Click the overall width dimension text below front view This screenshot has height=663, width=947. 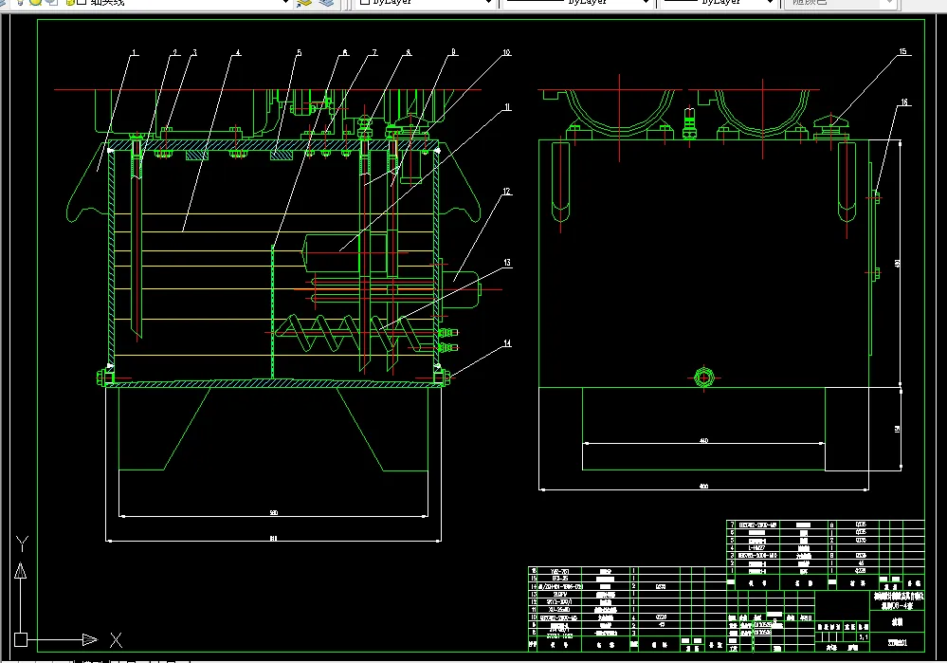click(x=274, y=538)
